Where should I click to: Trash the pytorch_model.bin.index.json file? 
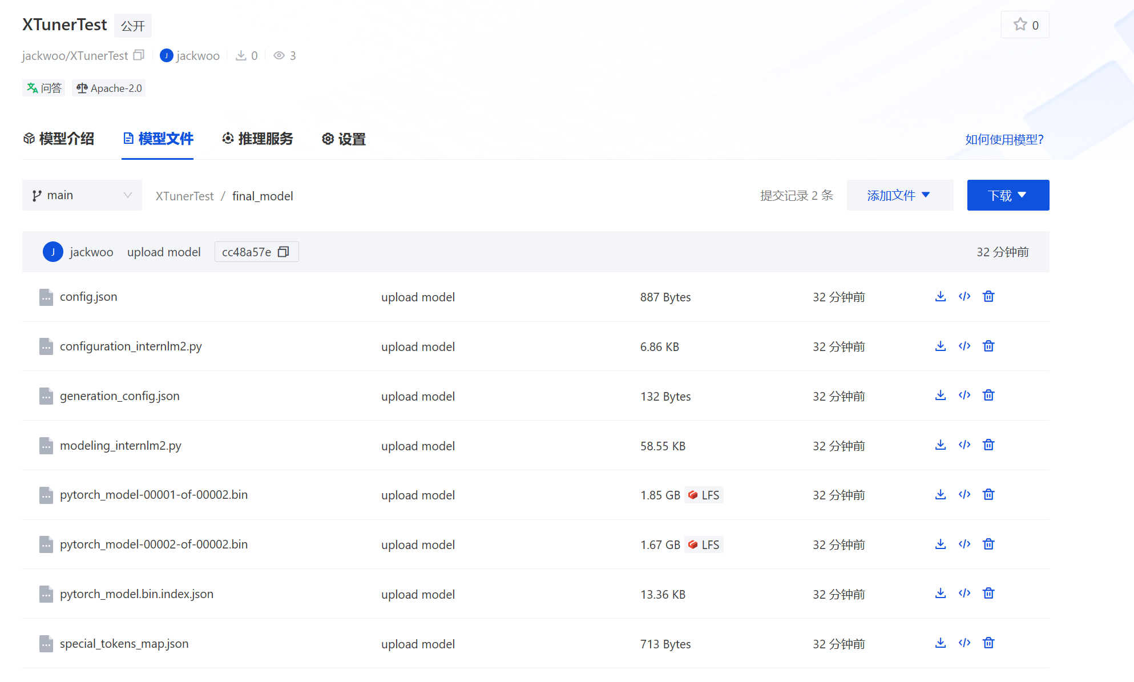988,593
